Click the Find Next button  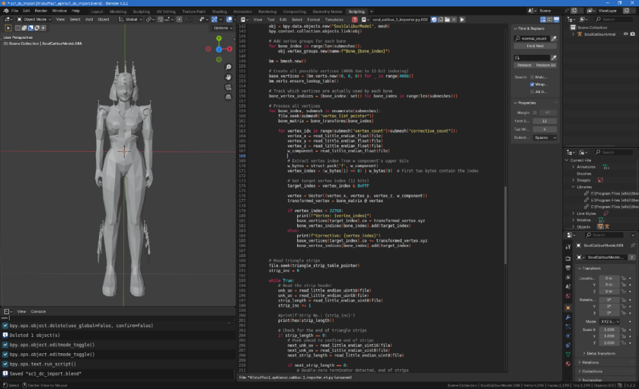point(535,46)
